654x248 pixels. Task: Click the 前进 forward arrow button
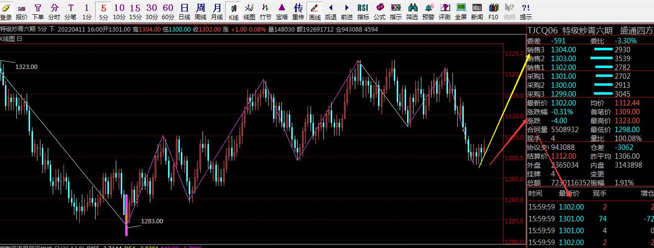pyautogui.click(x=347, y=11)
